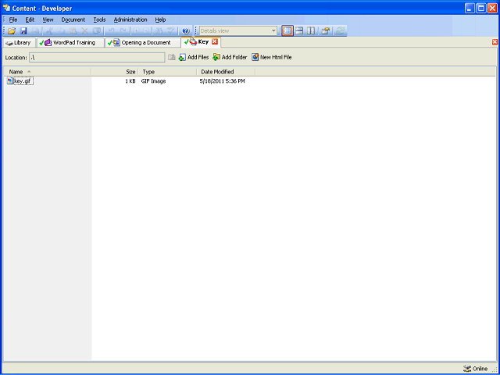Click the grayed-out Undo arrow icon
This screenshot has height=375, width=500.
(x=111, y=31)
